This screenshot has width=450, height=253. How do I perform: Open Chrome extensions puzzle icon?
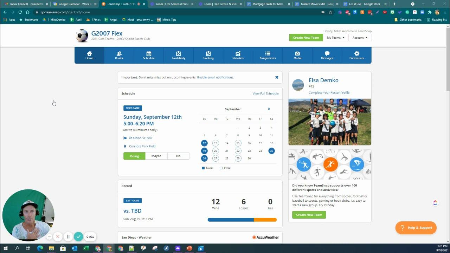[x=430, y=12]
